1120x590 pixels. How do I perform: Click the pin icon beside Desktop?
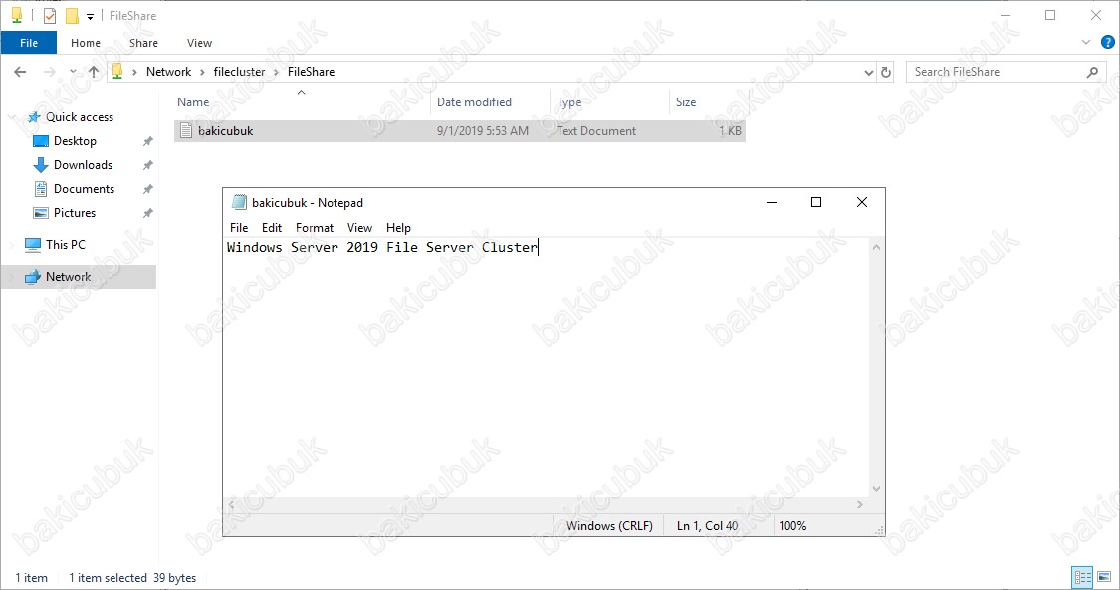[148, 141]
